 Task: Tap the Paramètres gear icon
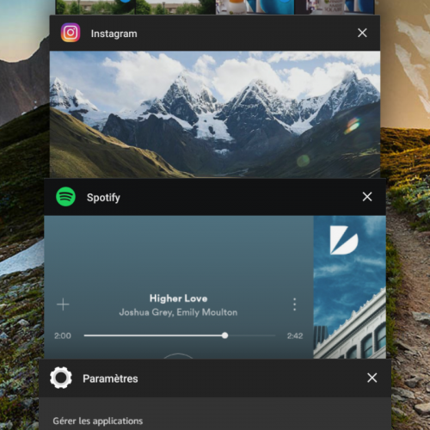(61, 378)
